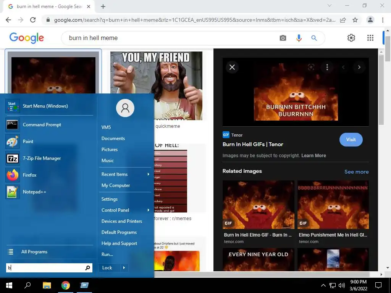391x293 pixels.
Task: Click the Visit button
Action: 351,140
